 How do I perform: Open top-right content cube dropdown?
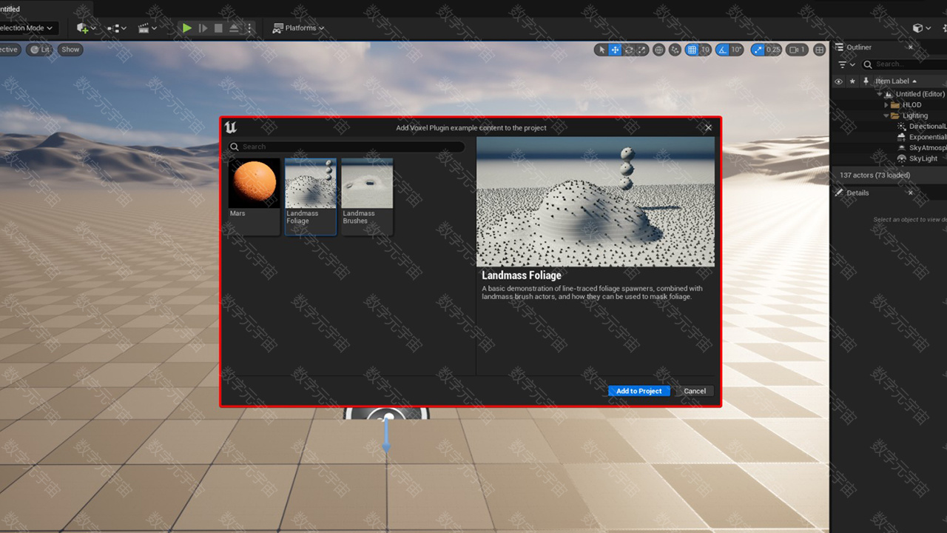922,28
